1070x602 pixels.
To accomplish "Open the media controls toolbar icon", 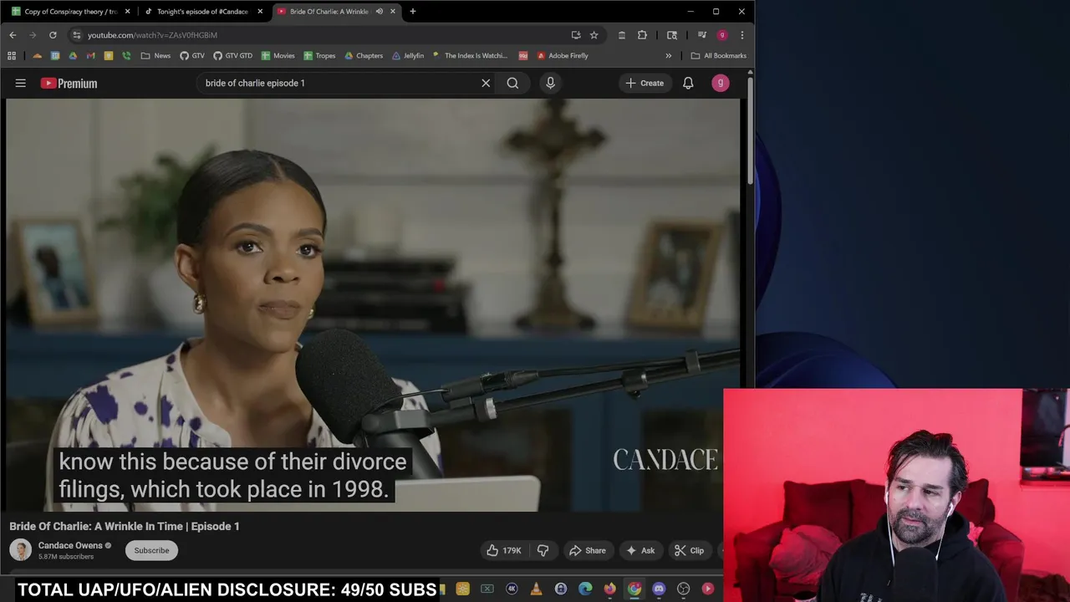I will 702,35.
